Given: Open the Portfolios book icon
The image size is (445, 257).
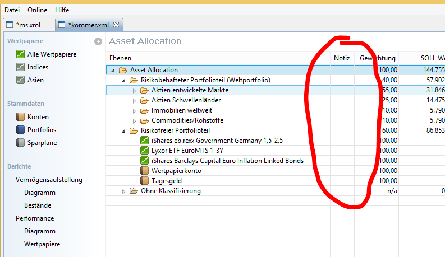Looking at the screenshot, I should [x=20, y=130].
